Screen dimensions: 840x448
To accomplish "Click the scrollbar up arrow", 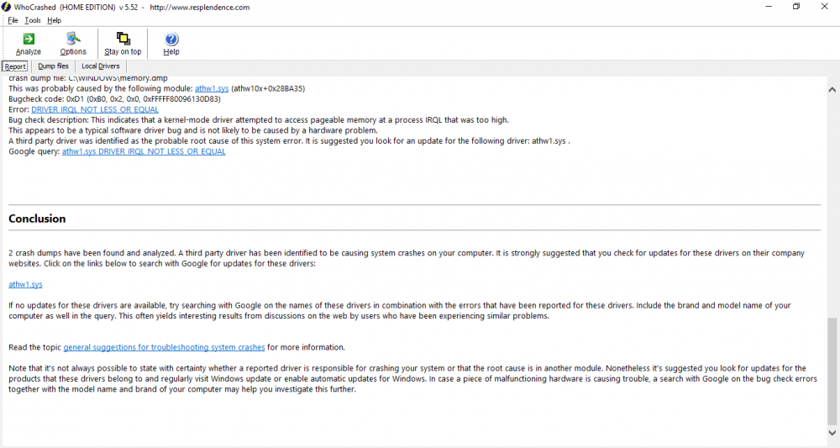I will [x=832, y=89].
